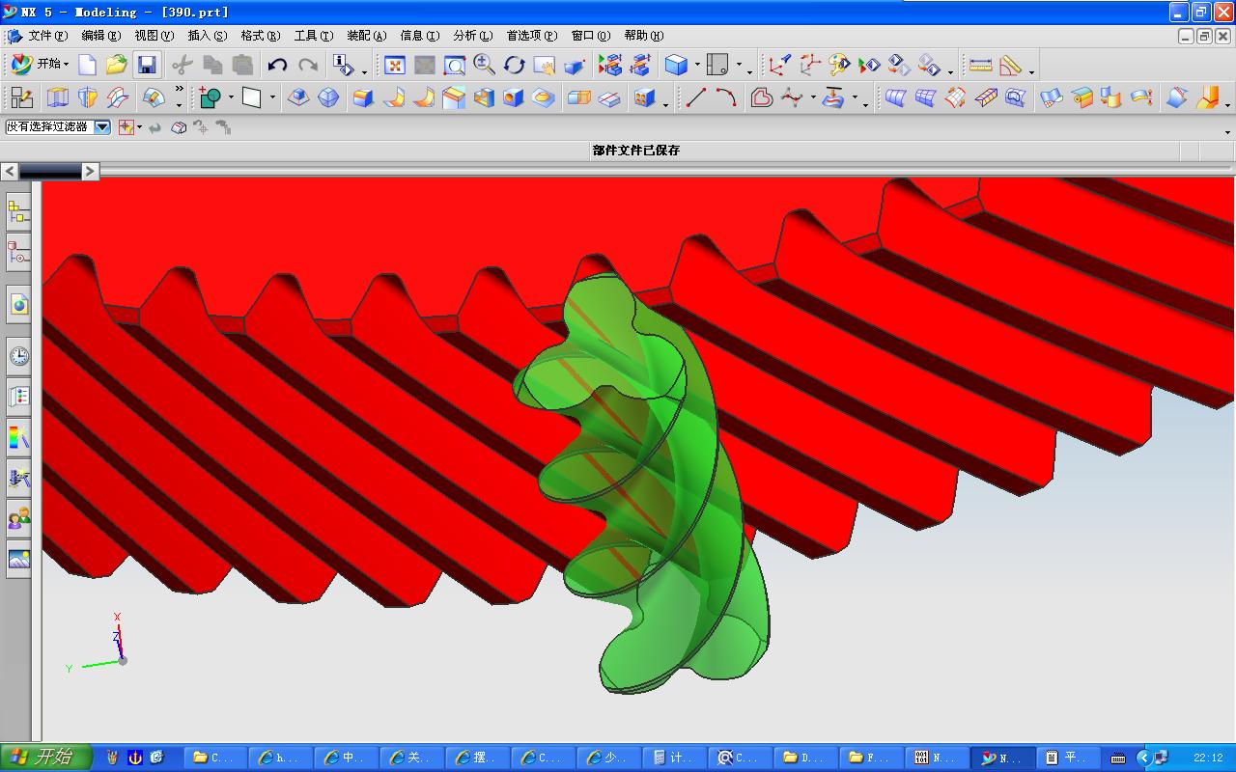Open the Roles sidebar tab

coord(18,519)
